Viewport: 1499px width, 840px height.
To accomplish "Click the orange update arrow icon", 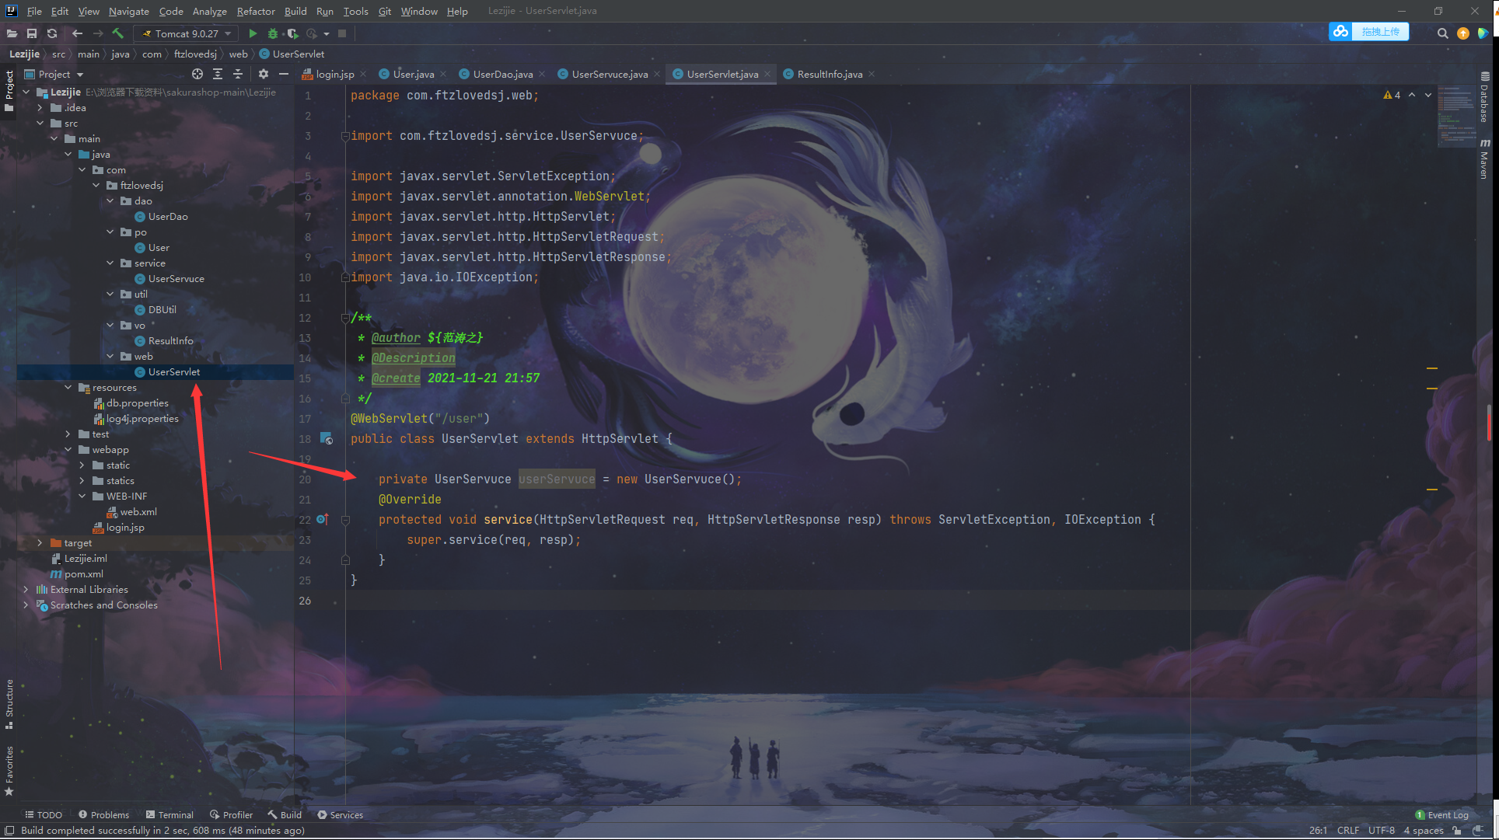I will (1463, 33).
